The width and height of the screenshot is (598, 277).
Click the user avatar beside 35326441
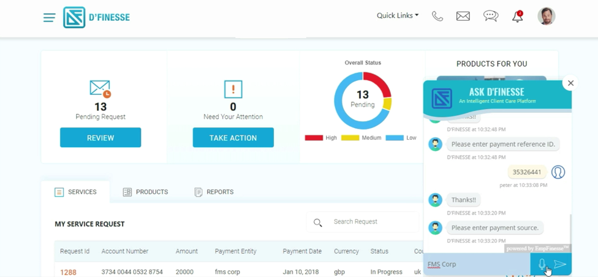click(x=558, y=172)
